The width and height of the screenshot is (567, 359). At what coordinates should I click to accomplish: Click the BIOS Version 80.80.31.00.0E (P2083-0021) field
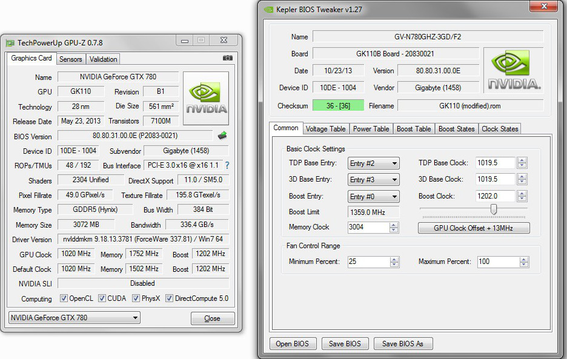(135, 136)
